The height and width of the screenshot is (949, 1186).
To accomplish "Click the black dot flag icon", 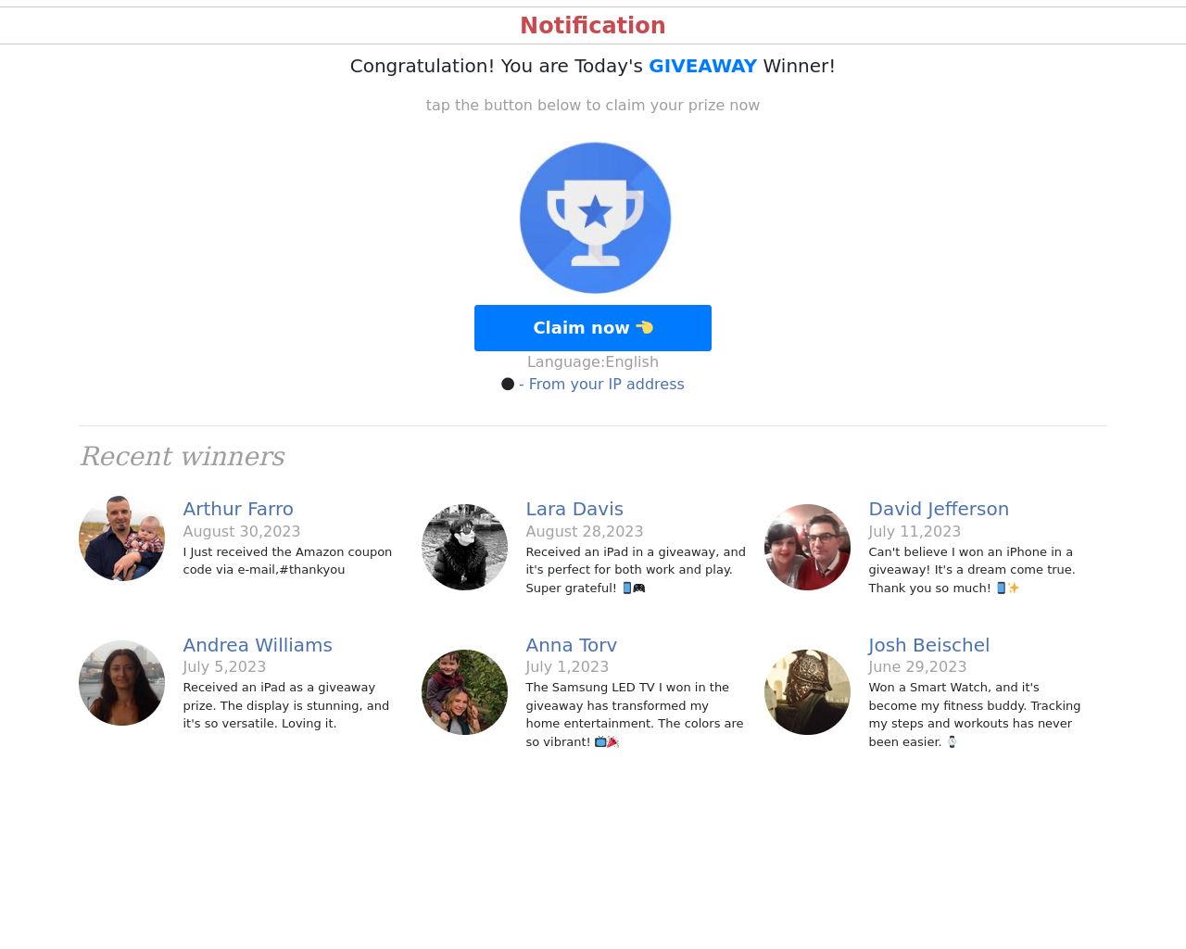I will point(508,384).
